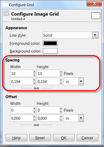The height and width of the screenshot is (147, 104).
Task: Pick the black Foreground color swatch
Action: (x=50, y=43)
